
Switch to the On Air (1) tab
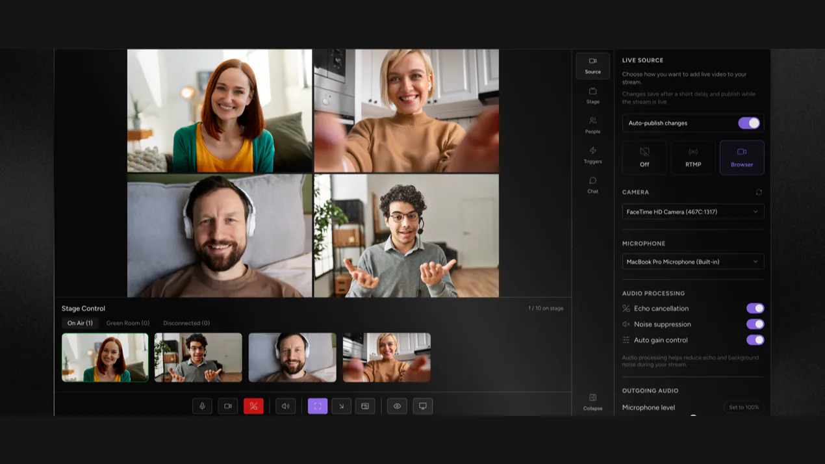[80, 323]
